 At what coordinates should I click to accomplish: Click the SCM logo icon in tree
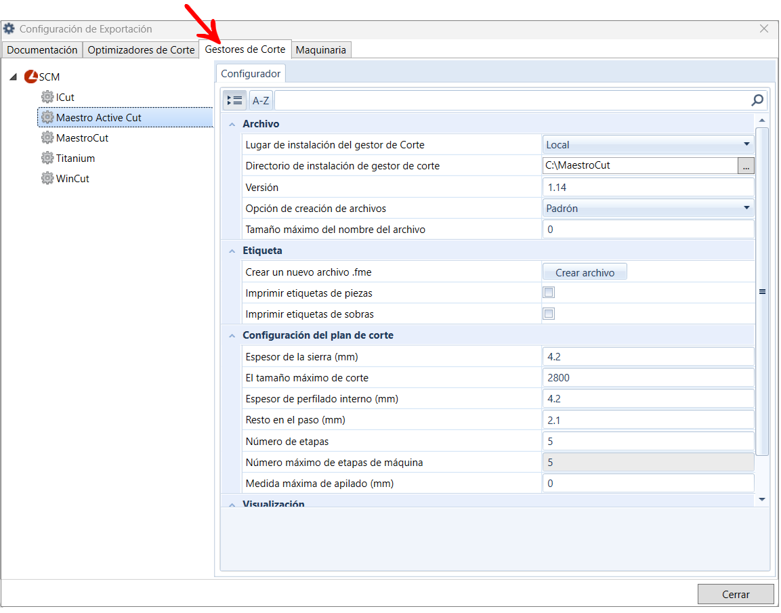[x=31, y=77]
